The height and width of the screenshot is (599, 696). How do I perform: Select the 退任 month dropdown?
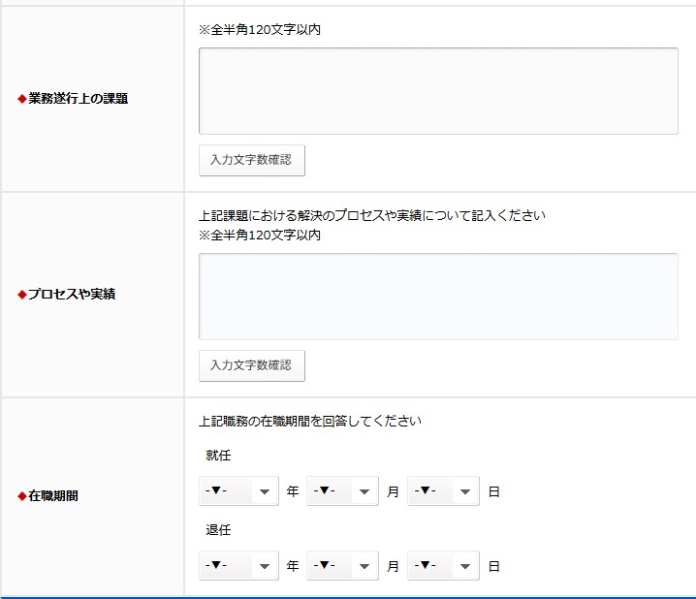click(x=341, y=565)
